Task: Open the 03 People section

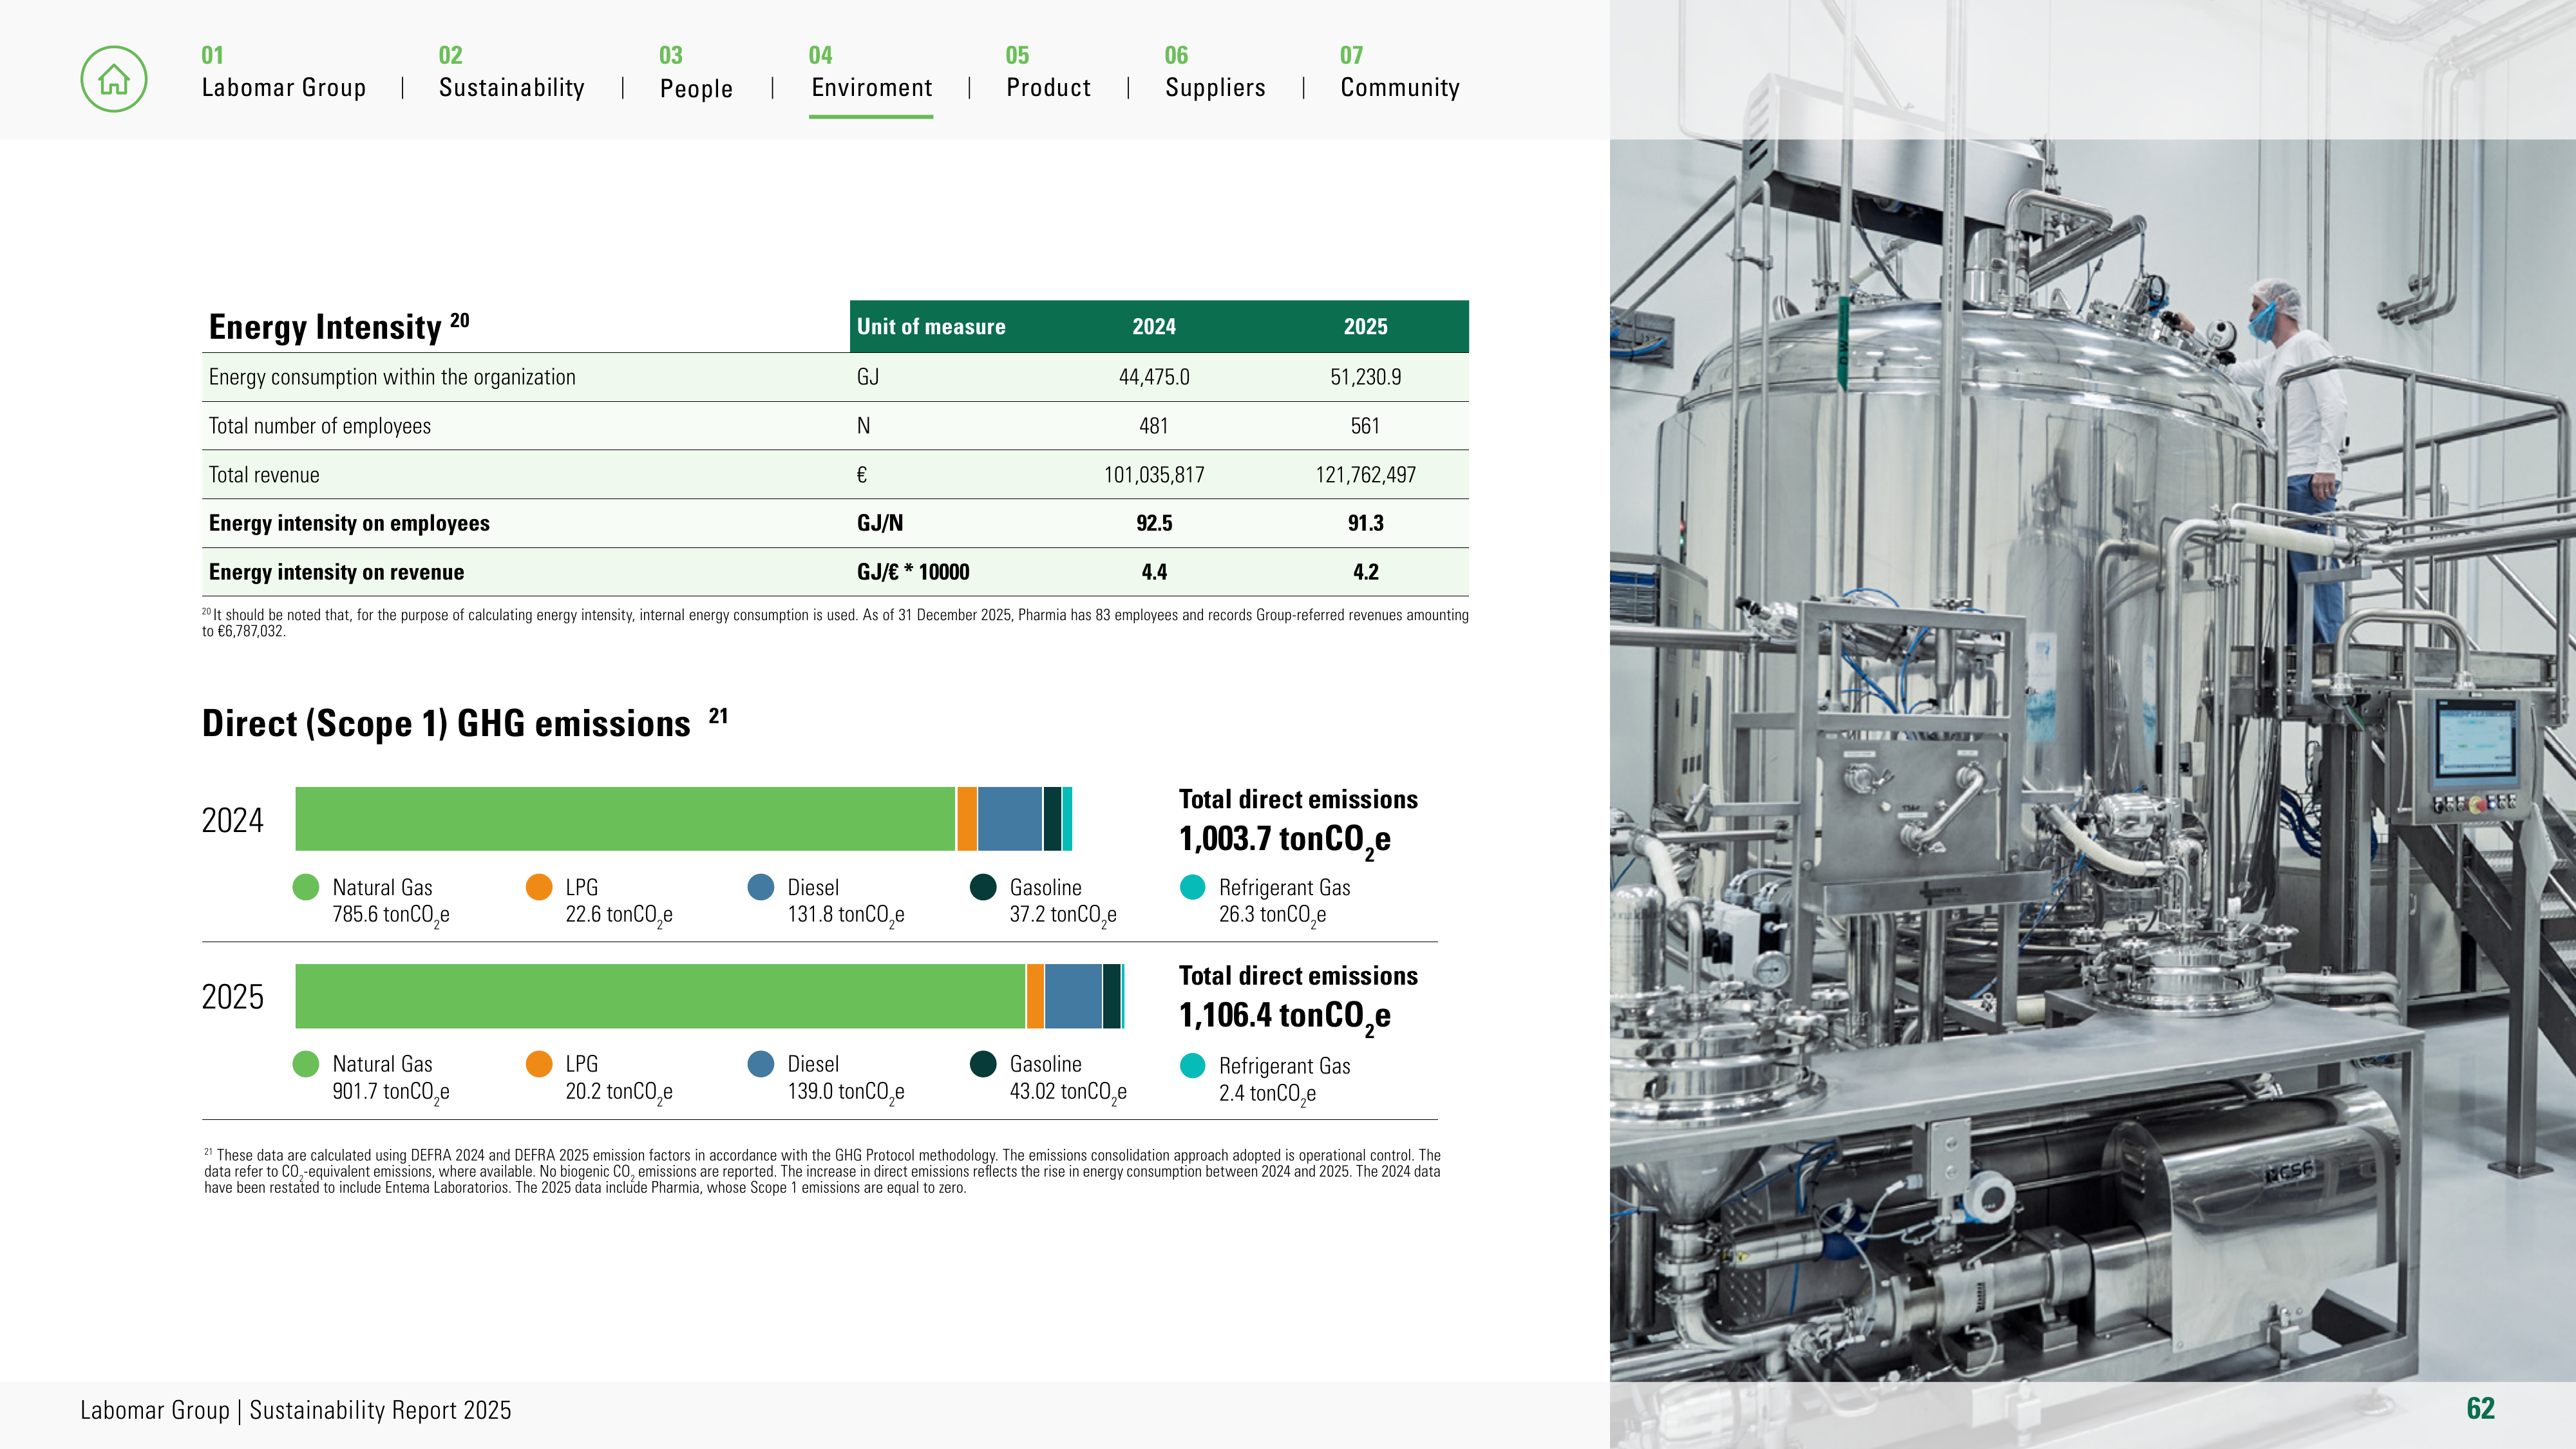Action: point(696,73)
